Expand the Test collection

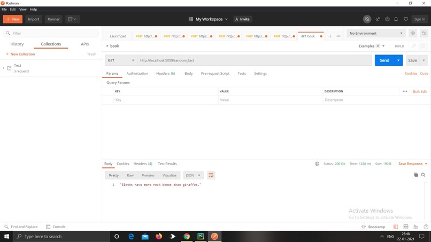[x=3, y=68]
